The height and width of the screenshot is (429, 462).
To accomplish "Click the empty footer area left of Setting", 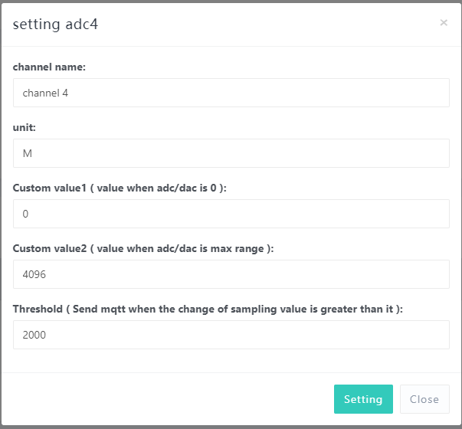I will click(169, 399).
